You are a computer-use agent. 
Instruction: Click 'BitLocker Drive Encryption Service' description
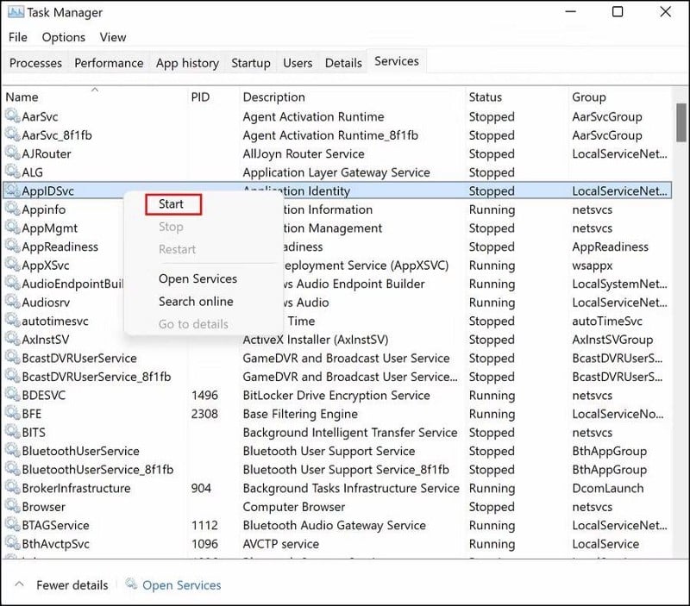336,396
